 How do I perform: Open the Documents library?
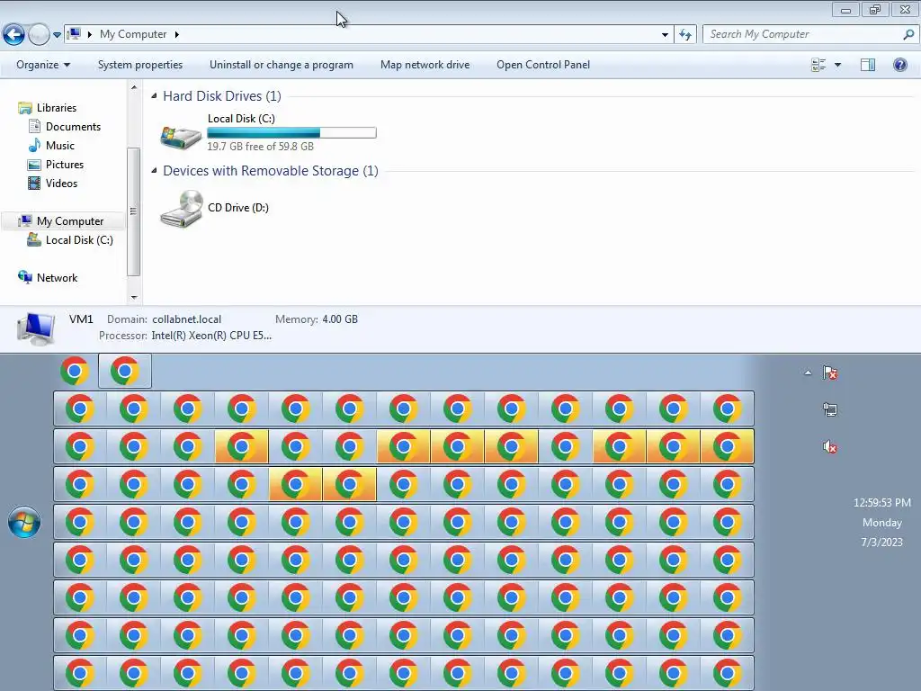coord(73,126)
